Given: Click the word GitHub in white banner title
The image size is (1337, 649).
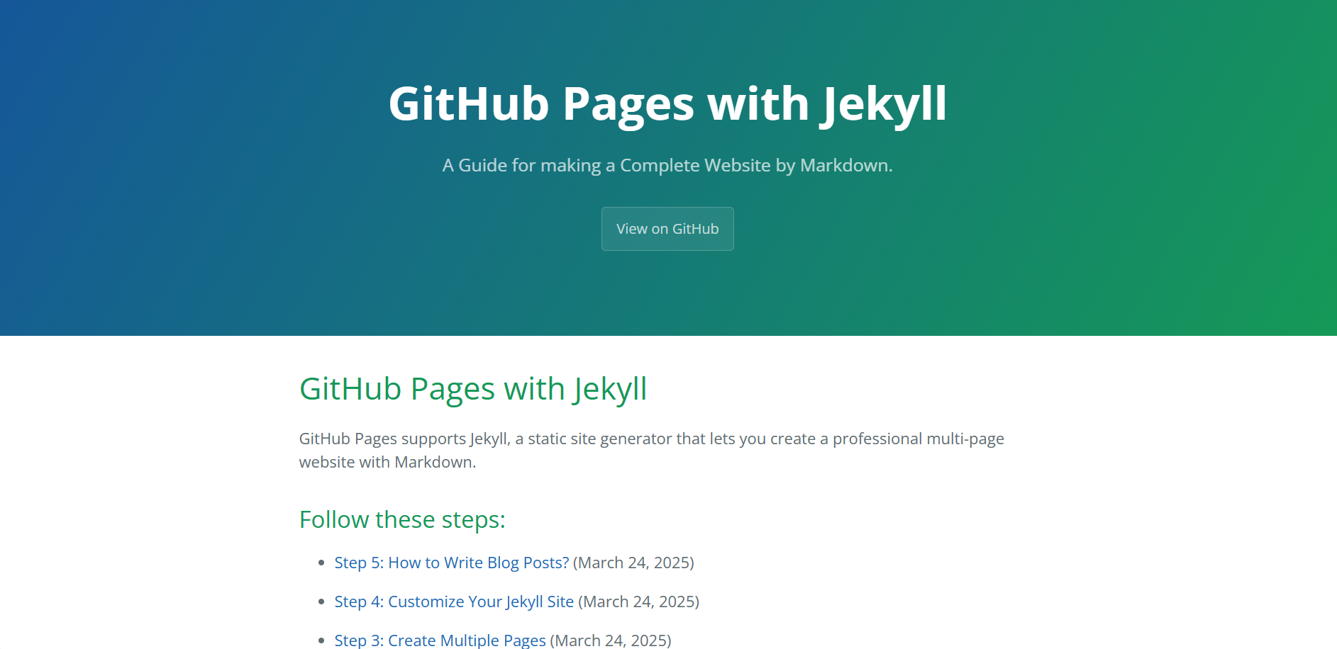Looking at the screenshot, I should (x=469, y=104).
